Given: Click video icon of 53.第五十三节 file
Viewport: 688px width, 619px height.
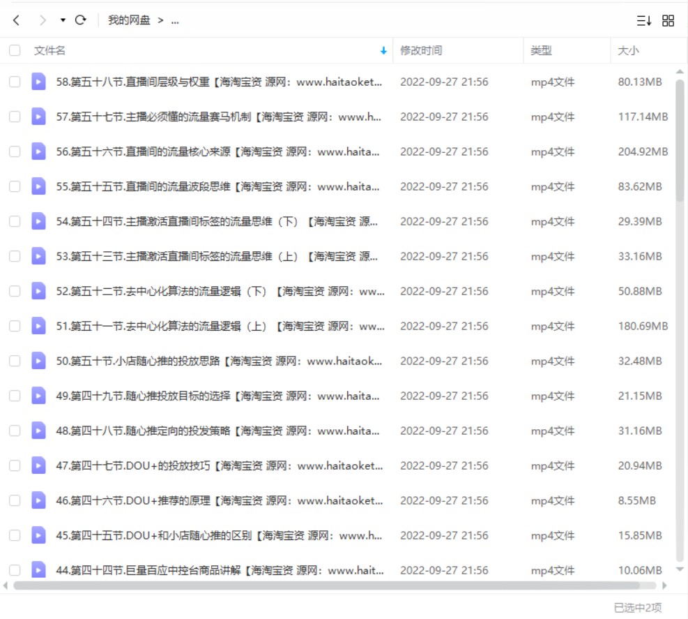Looking at the screenshot, I should tap(38, 256).
